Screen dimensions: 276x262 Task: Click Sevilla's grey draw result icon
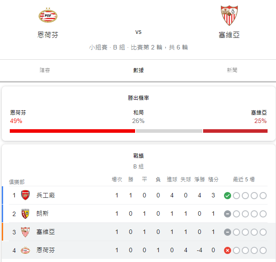[x=228, y=232]
